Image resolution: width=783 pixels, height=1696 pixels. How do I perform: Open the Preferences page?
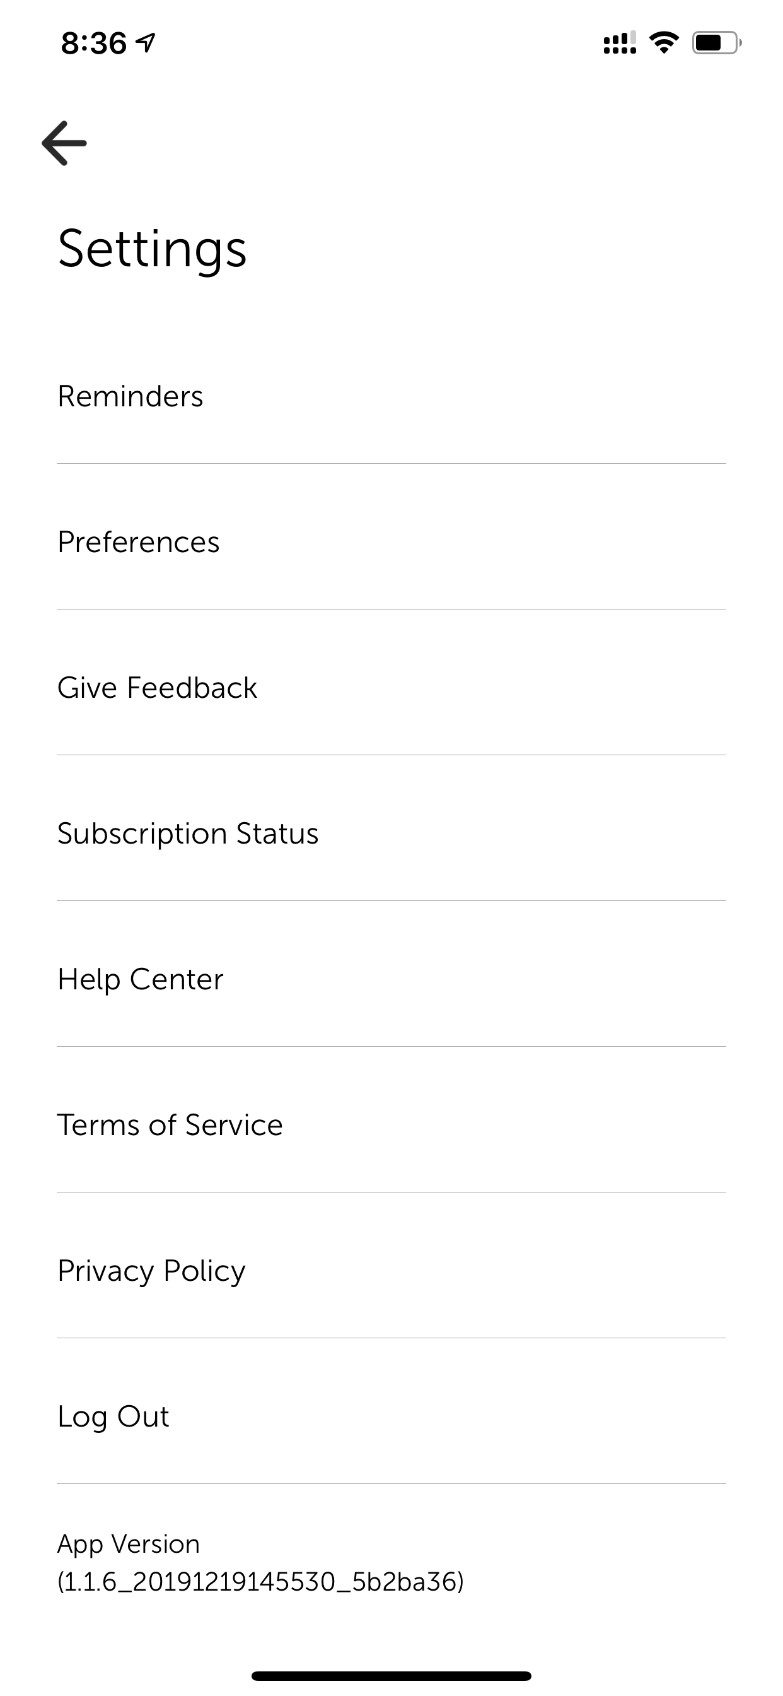point(391,543)
